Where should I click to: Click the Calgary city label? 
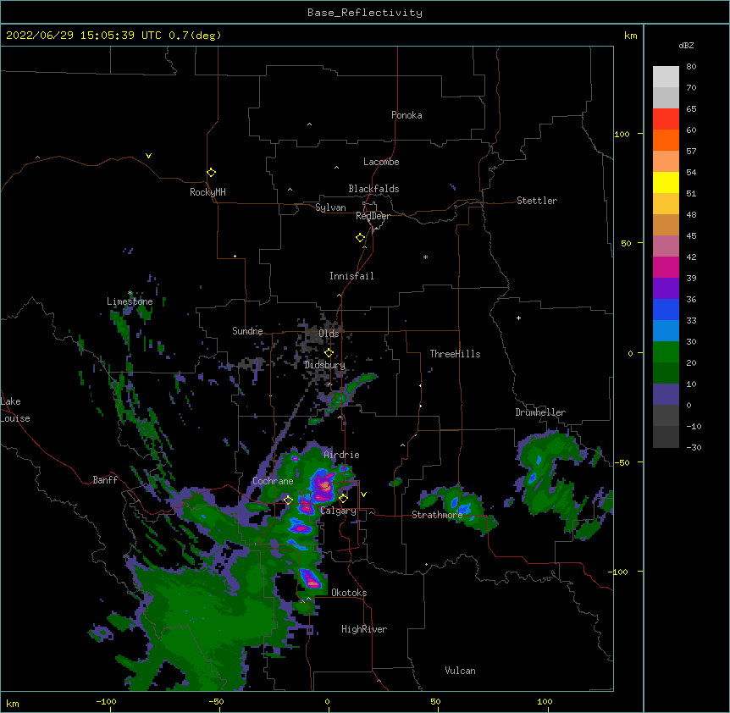(338, 511)
